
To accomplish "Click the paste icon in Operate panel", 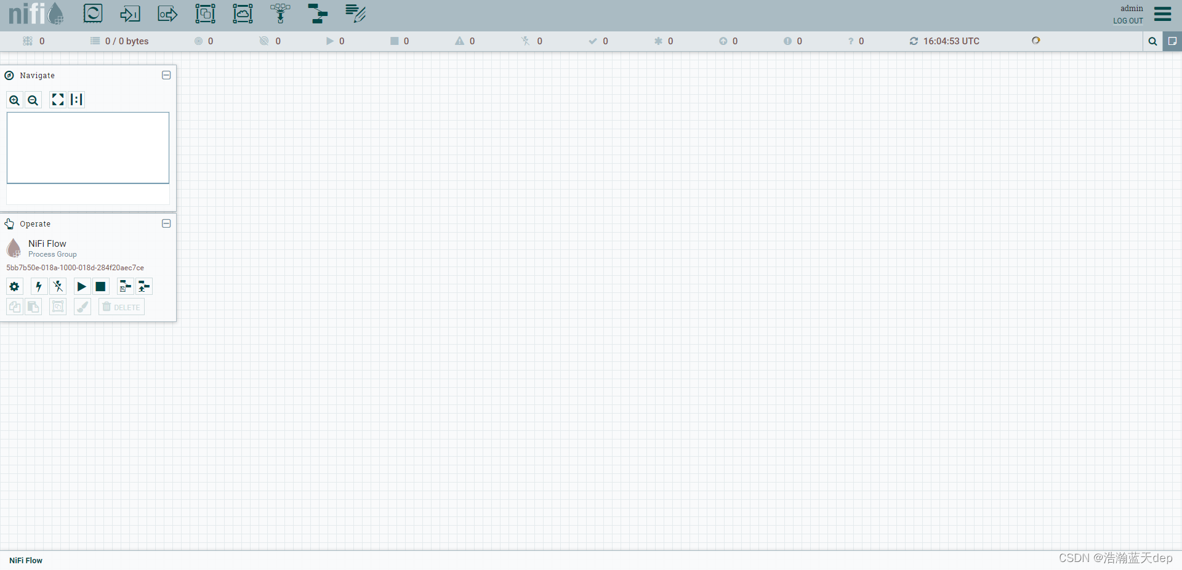I will coord(33,307).
